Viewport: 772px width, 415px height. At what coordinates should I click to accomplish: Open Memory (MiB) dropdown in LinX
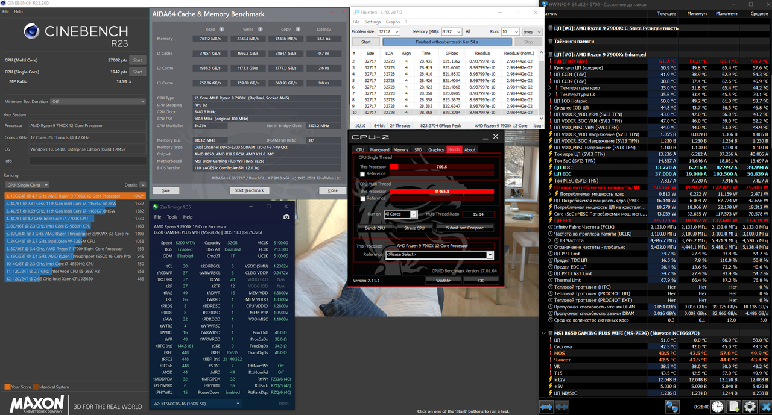pyautogui.click(x=451, y=31)
